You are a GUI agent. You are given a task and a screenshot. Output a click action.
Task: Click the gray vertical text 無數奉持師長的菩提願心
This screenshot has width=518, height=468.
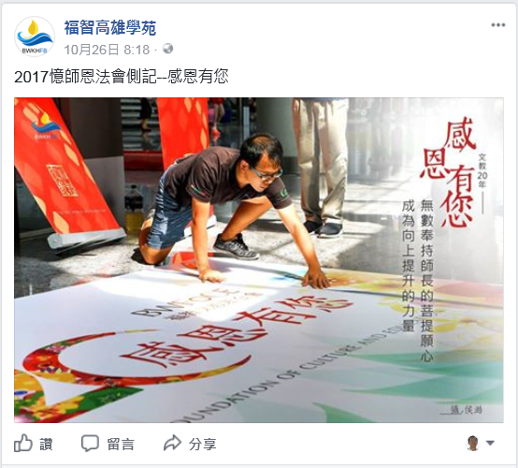[x=426, y=280]
